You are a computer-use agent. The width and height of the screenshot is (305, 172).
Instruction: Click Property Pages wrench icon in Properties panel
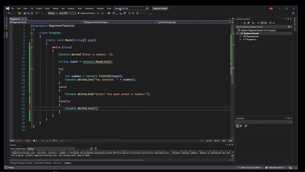pos(246,126)
